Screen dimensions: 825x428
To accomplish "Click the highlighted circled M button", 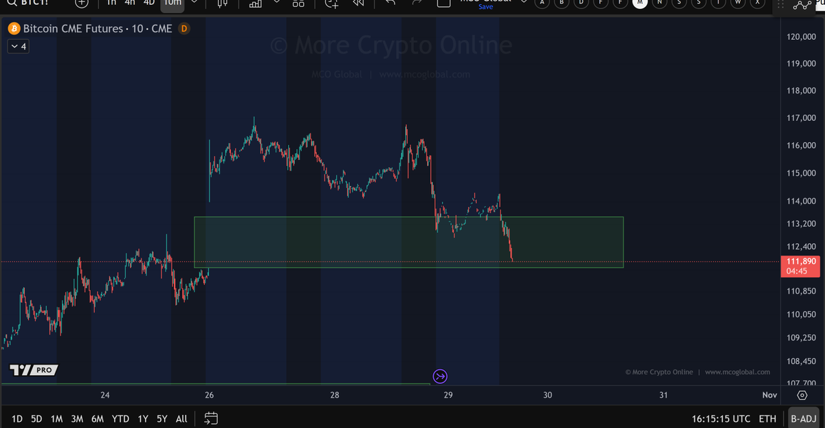I will click(x=640, y=3).
